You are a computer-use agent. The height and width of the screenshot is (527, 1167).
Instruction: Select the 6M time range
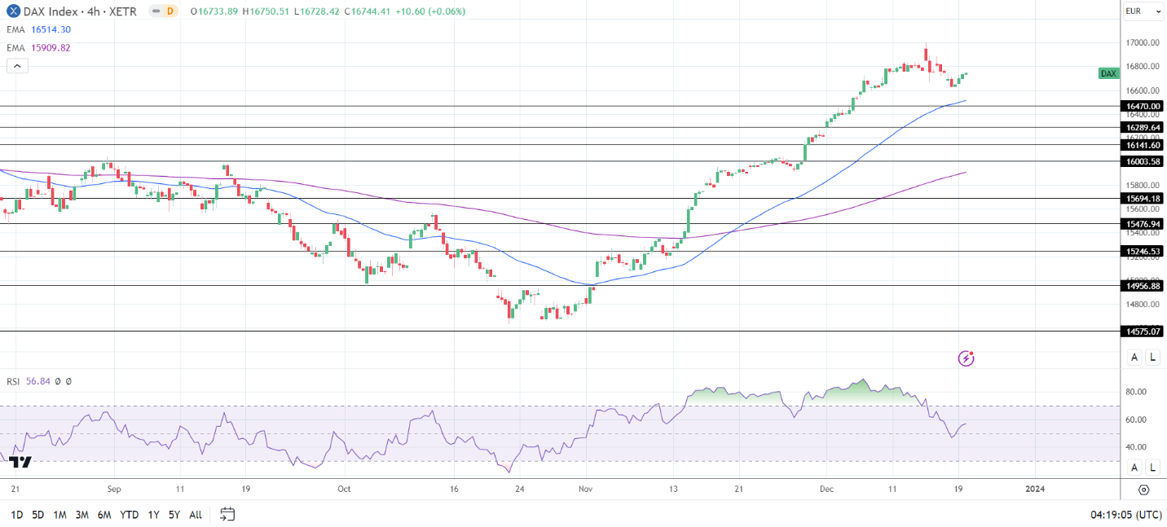pos(104,515)
